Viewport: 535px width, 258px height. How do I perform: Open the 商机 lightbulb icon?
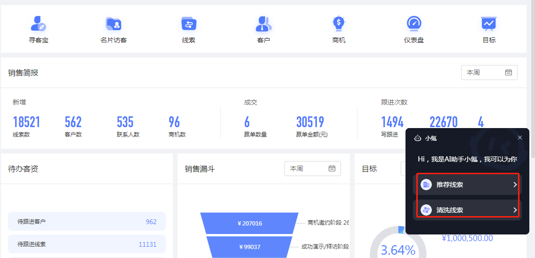tap(339, 24)
